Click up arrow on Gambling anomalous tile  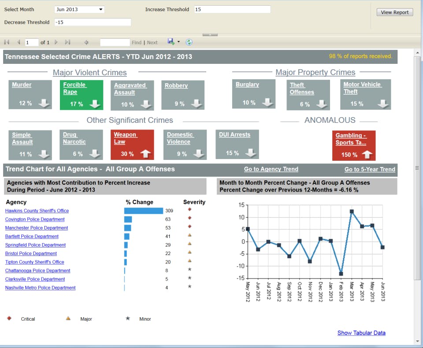(367, 155)
